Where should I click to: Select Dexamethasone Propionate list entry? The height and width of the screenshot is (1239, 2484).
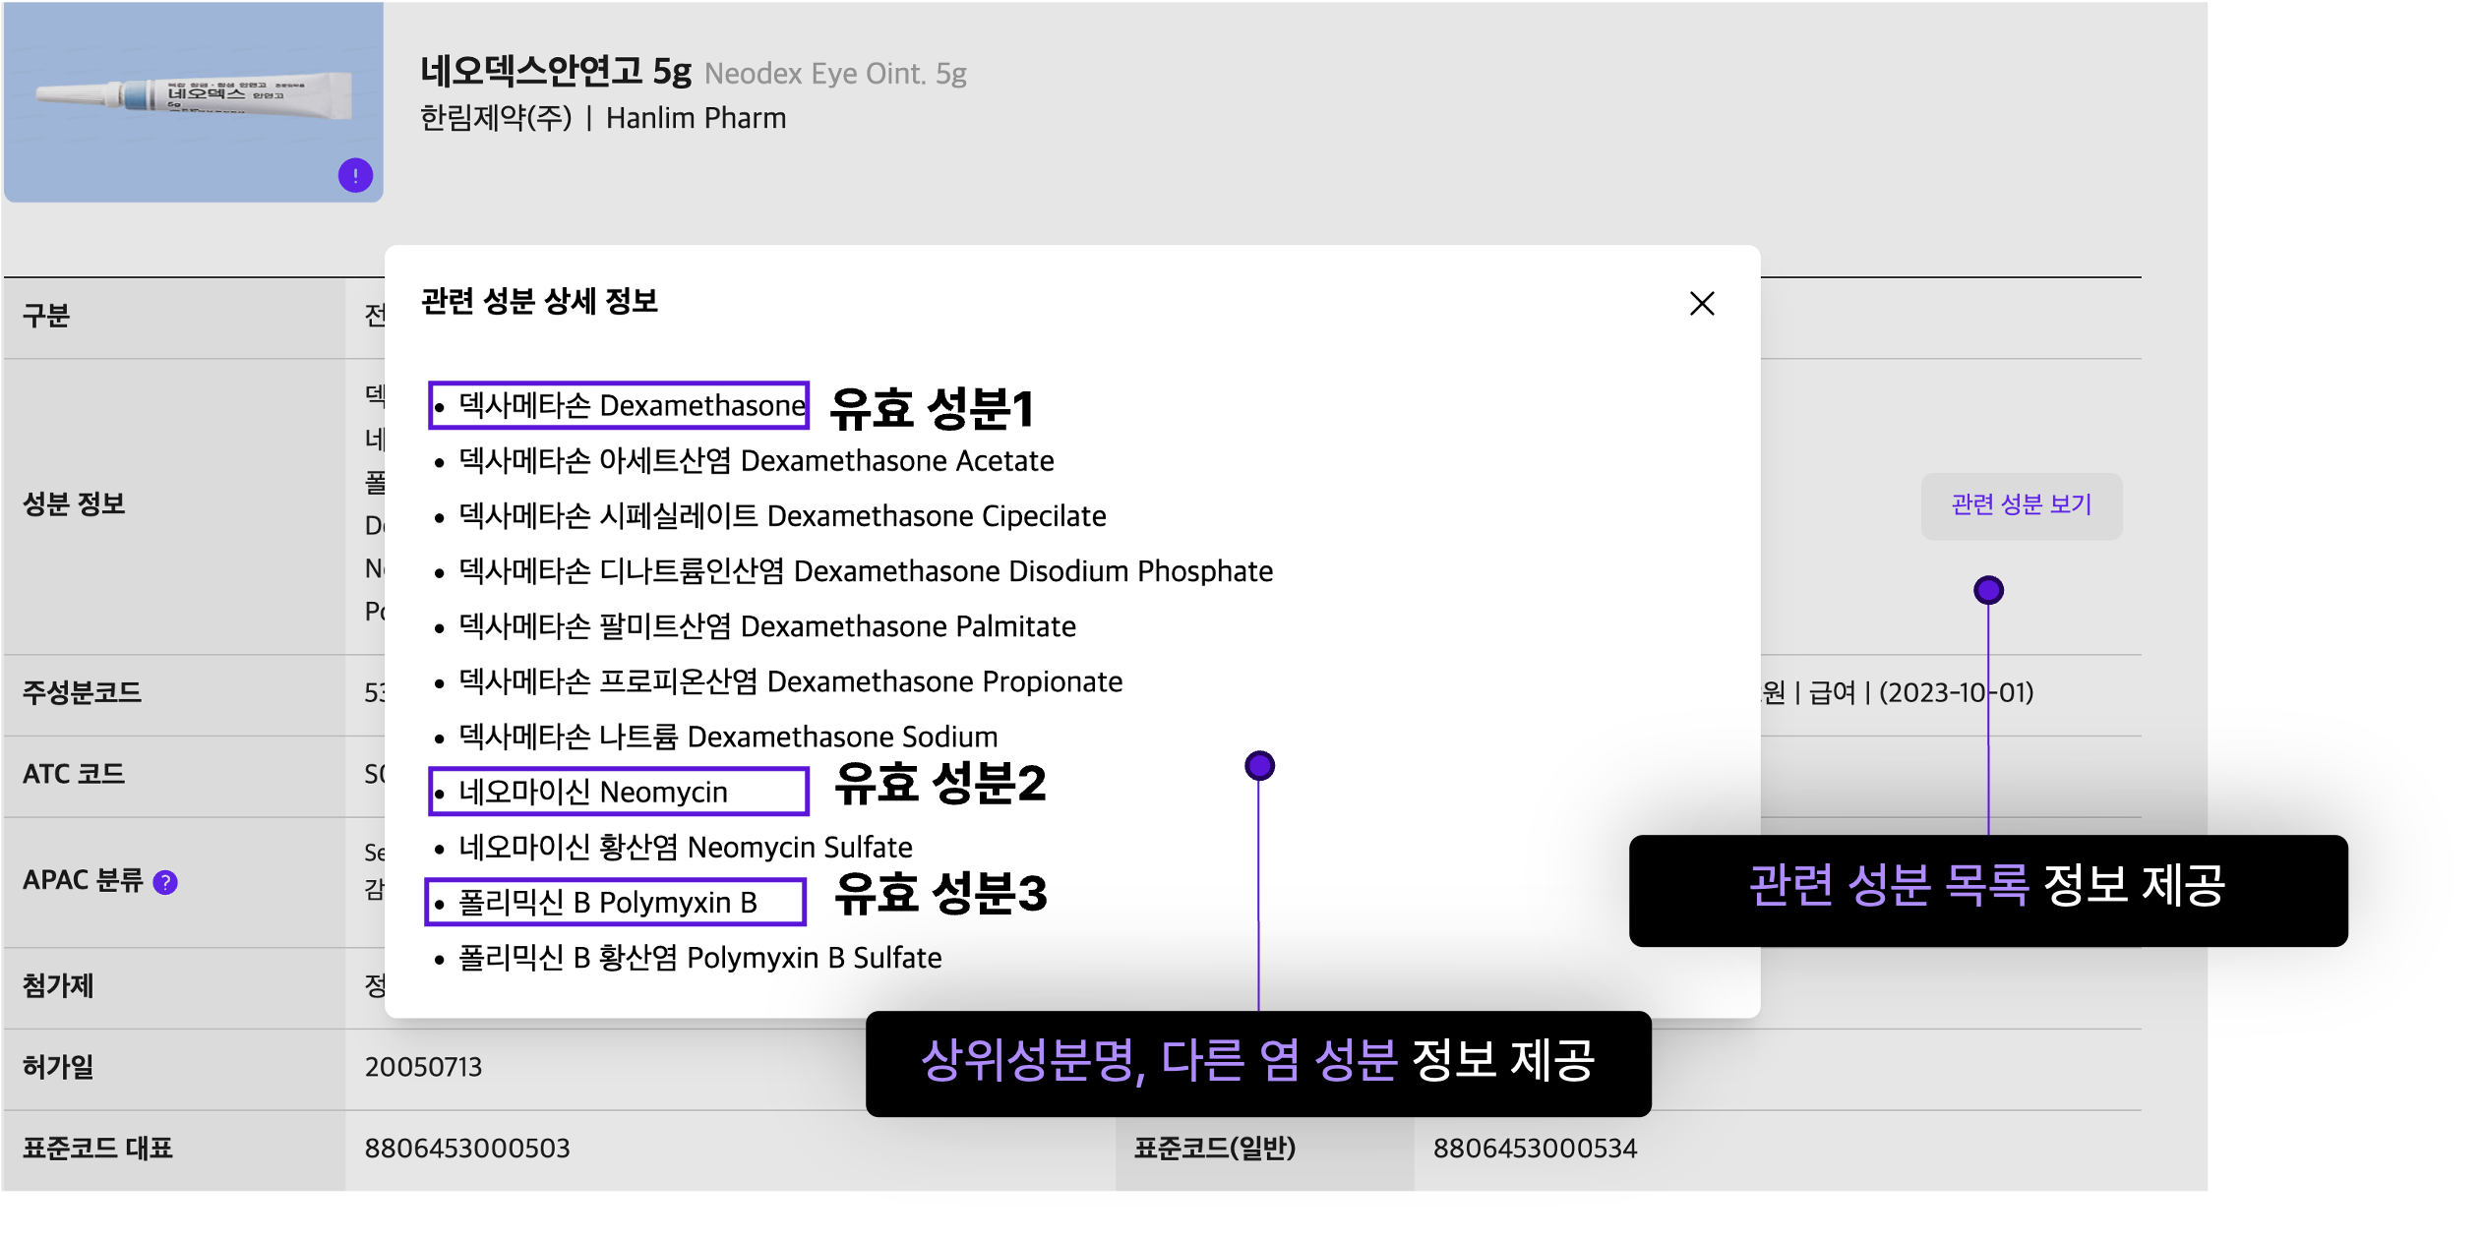pos(790,681)
